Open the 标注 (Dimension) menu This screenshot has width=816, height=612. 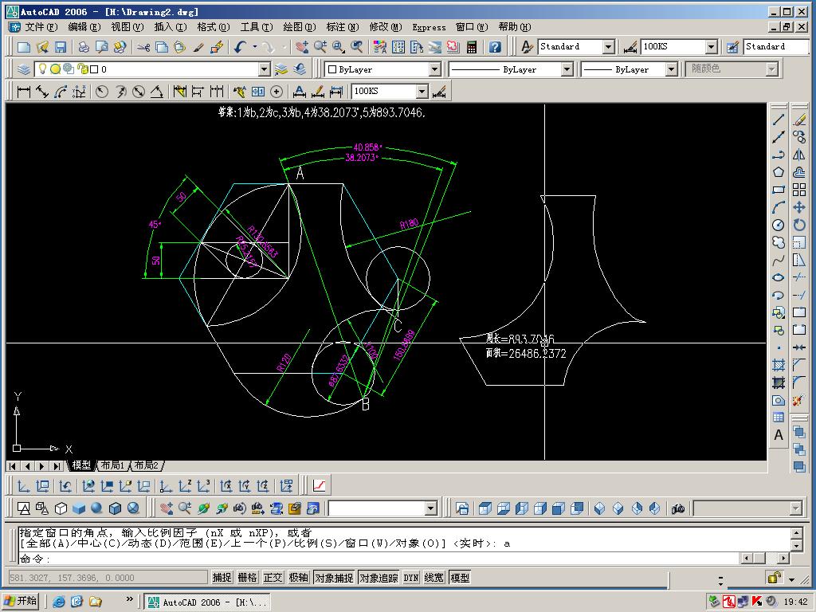[342, 26]
